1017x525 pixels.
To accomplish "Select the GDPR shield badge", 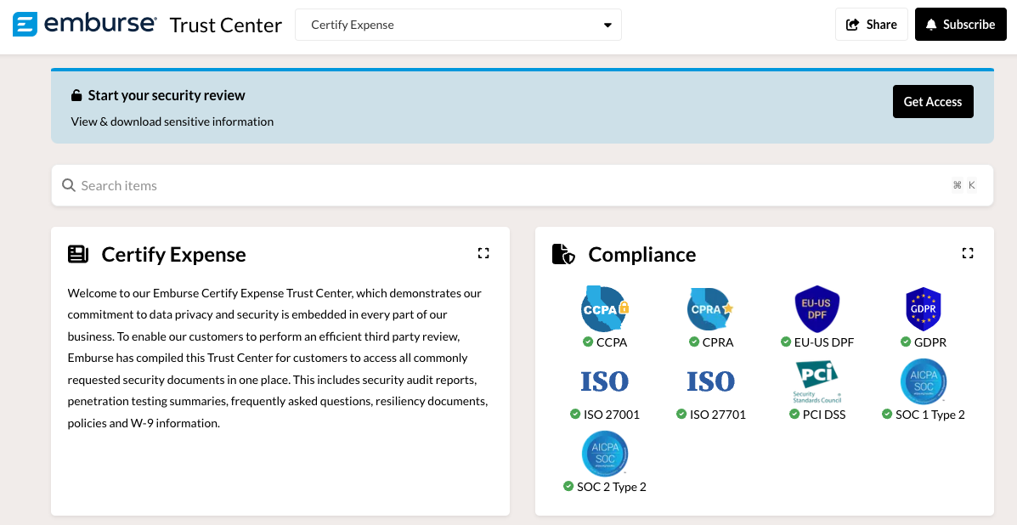I will pos(923,309).
